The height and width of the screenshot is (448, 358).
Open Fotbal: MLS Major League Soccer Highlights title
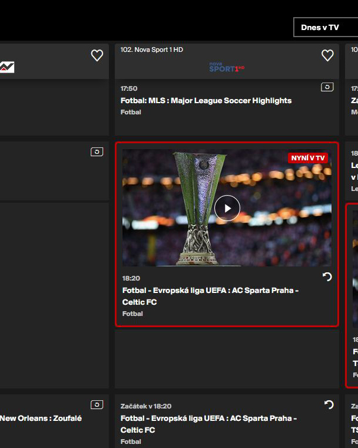click(205, 101)
